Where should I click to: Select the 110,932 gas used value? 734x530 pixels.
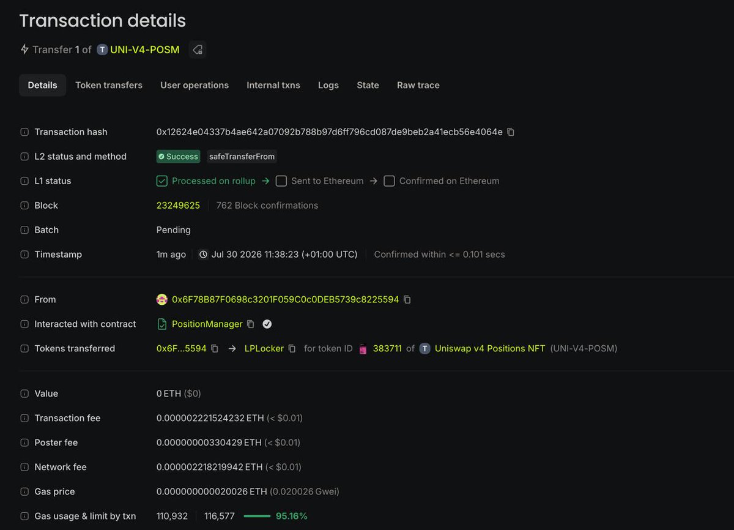tap(172, 517)
